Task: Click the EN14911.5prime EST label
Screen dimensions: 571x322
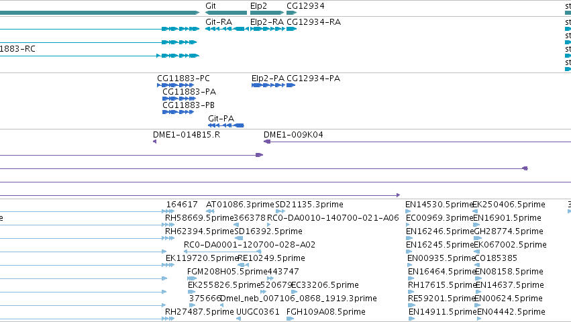Action: pos(443,312)
